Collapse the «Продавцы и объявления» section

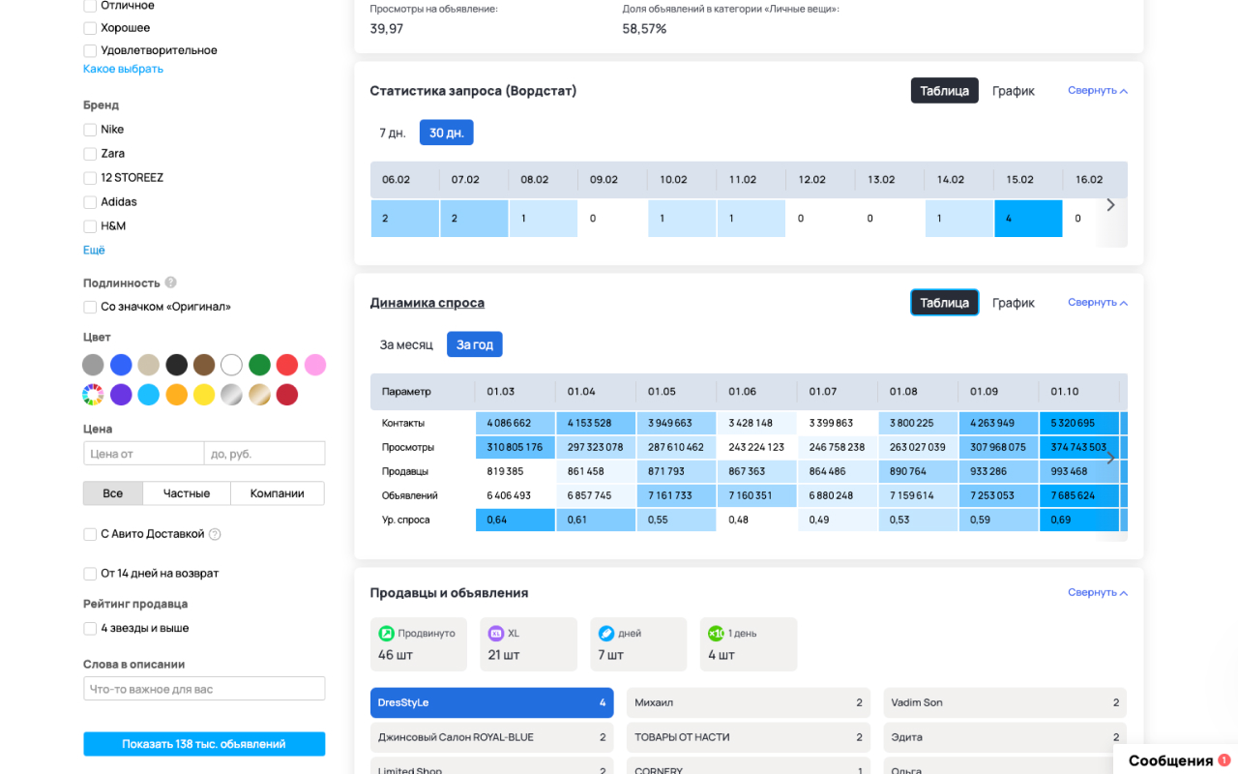(1097, 592)
